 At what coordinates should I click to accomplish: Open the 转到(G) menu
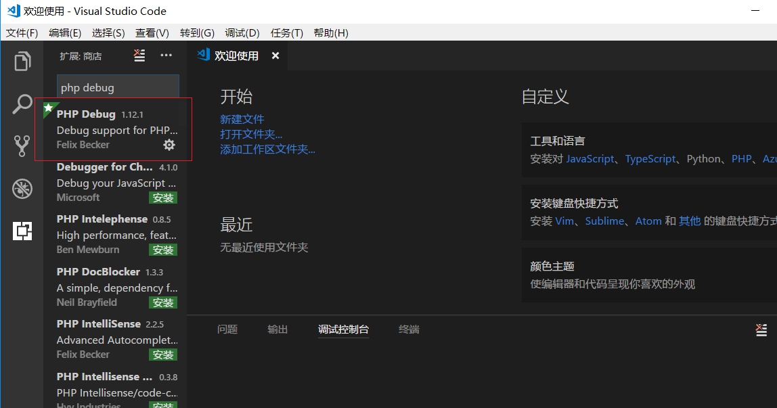coord(197,32)
